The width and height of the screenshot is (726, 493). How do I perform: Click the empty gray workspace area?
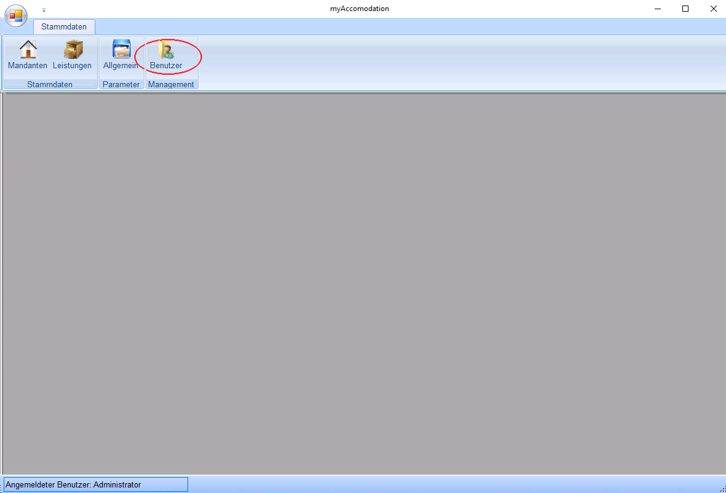(x=363, y=283)
